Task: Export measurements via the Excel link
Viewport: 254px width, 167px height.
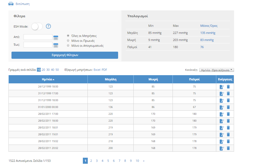Action: pos(97,70)
